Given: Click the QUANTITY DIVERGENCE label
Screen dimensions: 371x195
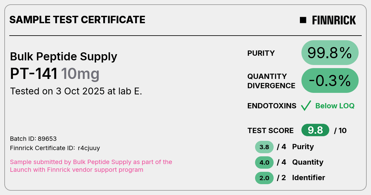Looking at the screenshot, I should coord(271,81).
